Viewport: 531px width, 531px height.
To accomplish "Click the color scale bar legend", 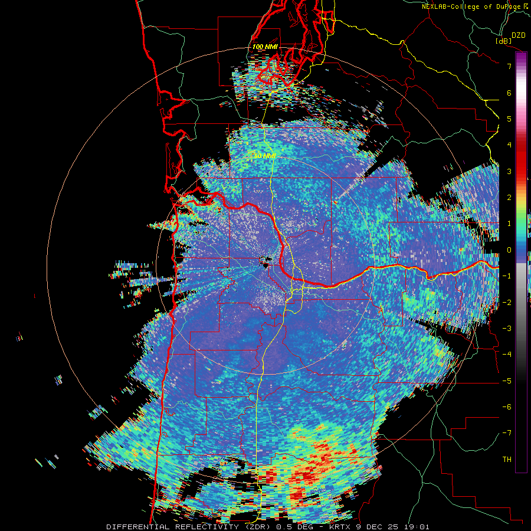I will tap(521, 262).
